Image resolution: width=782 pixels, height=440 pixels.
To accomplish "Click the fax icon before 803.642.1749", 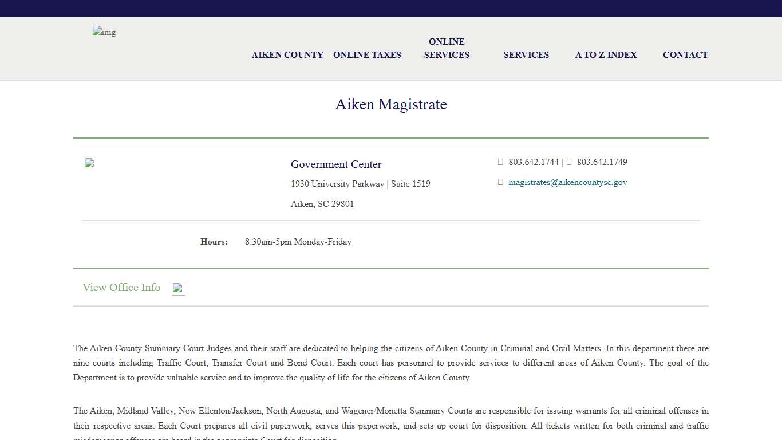I will point(568,162).
